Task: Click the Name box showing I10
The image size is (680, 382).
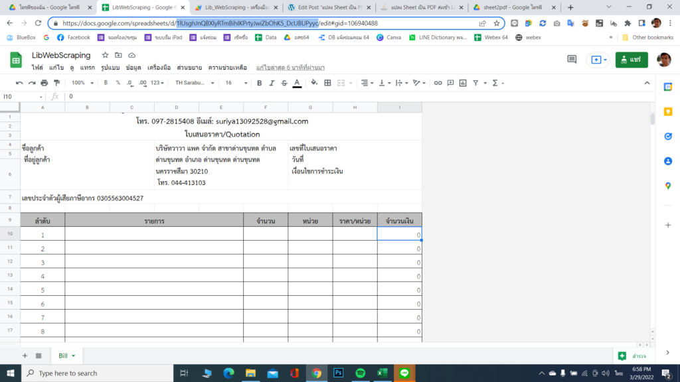Action: (x=23, y=97)
